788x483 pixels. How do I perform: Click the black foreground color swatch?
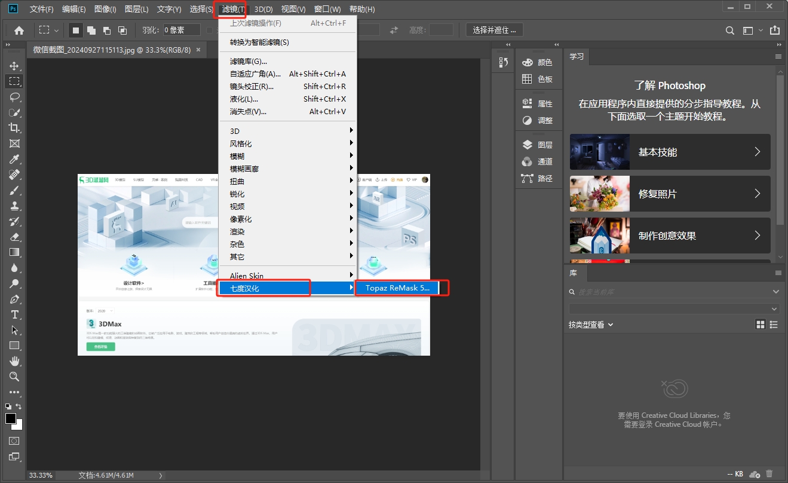point(11,418)
